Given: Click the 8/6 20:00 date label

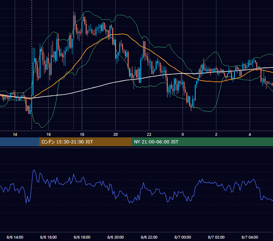Looking at the screenshot, I should click(116, 237).
